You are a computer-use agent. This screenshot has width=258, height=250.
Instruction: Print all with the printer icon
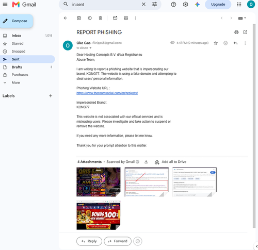236,32
